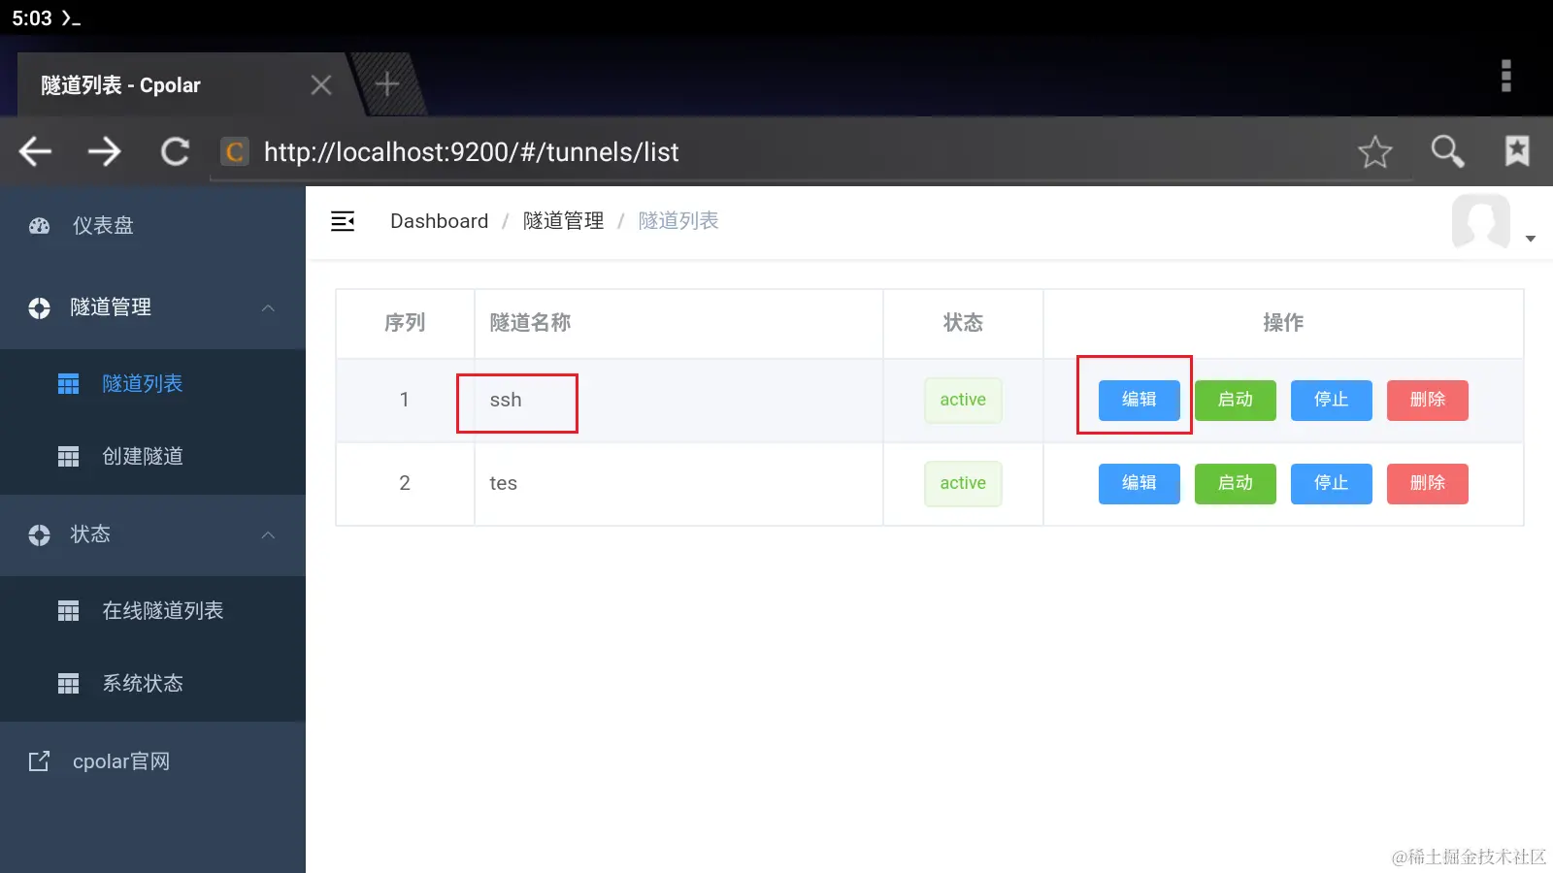Click the table icon beside 隧道列表
The height and width of the screenshot is (873, 1553).
click(68, 384)
